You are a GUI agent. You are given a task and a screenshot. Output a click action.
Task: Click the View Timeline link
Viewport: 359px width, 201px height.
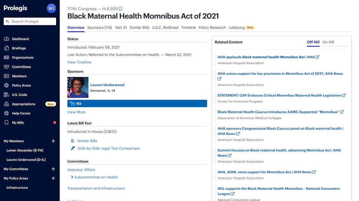[x=79, y=62]
